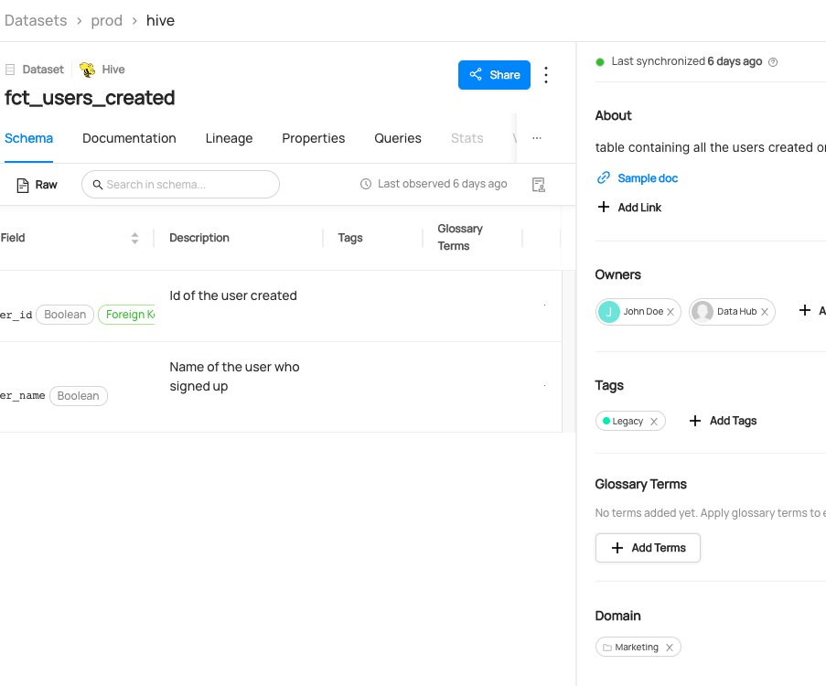Open the Queries tab

[398, 138]
